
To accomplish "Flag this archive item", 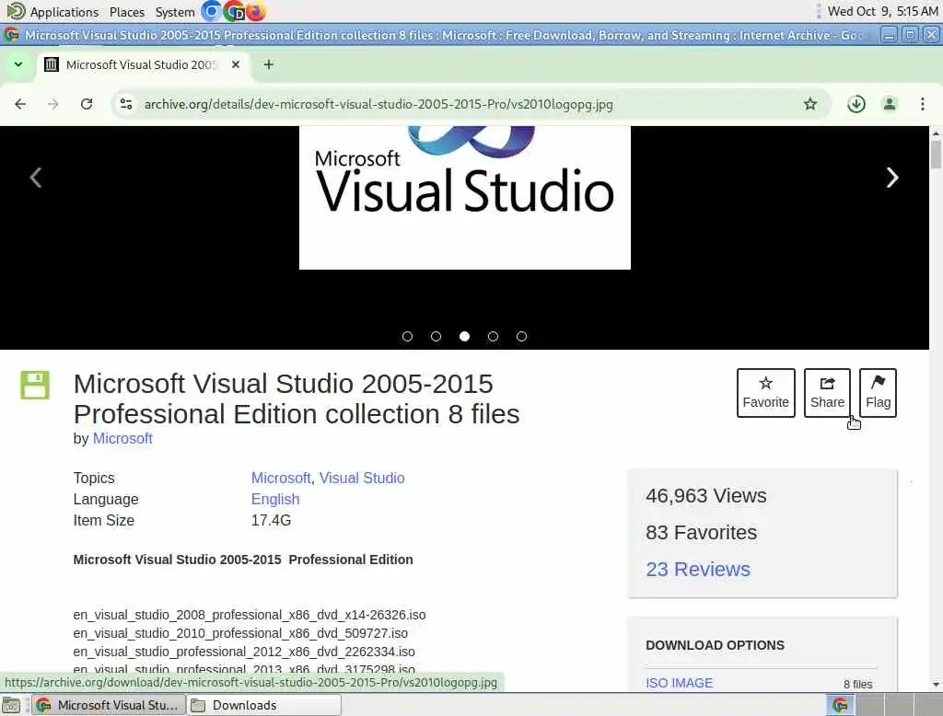I will pos(878,393).
